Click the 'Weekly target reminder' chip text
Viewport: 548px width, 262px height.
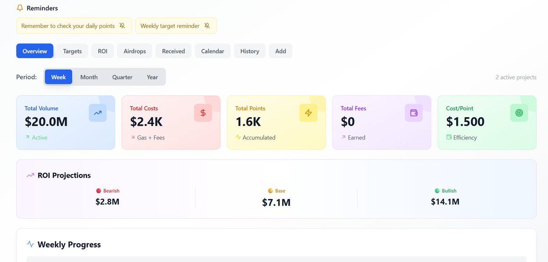click(x=170, y=26)
